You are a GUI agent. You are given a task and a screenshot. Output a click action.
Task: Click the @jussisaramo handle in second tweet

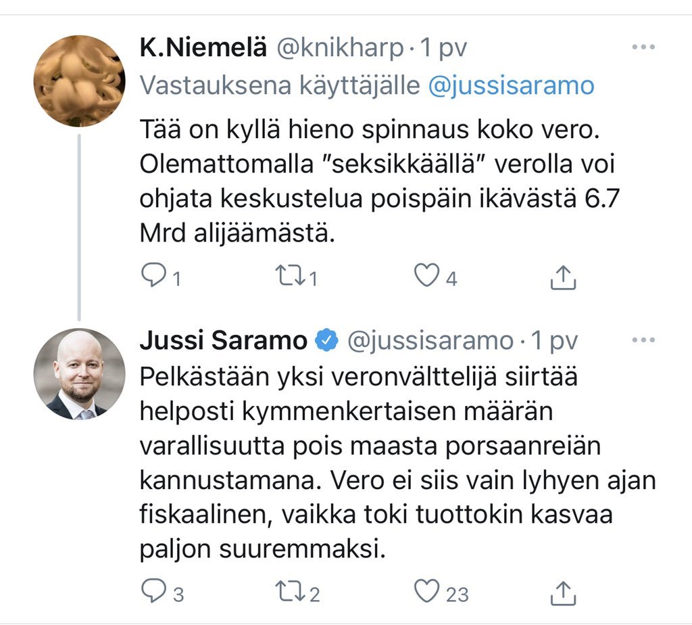tap(430, 340)
